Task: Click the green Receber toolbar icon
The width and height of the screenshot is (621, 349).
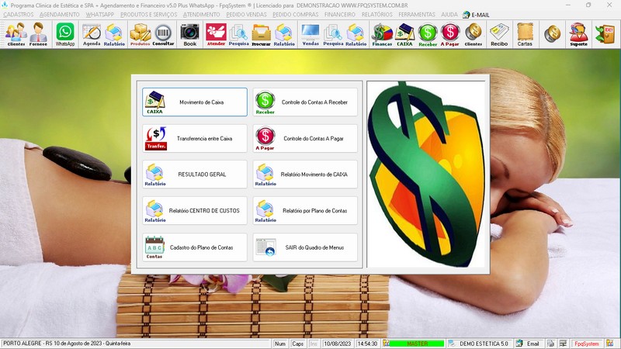Action: 428,34
